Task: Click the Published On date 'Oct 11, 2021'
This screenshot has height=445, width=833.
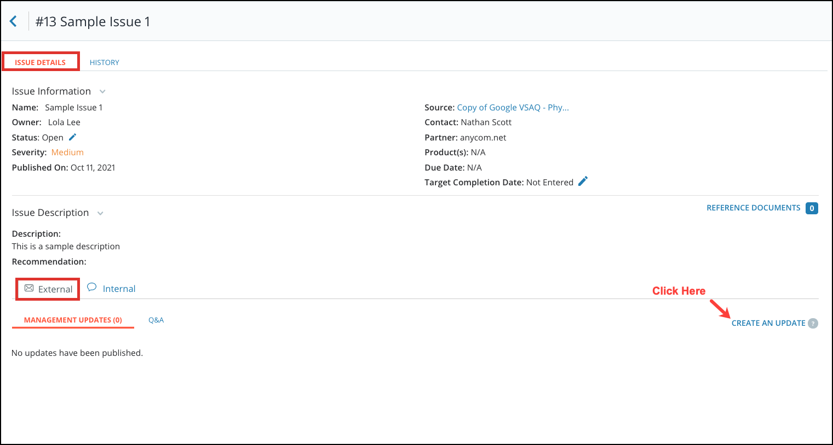Action: pos(93,168)
